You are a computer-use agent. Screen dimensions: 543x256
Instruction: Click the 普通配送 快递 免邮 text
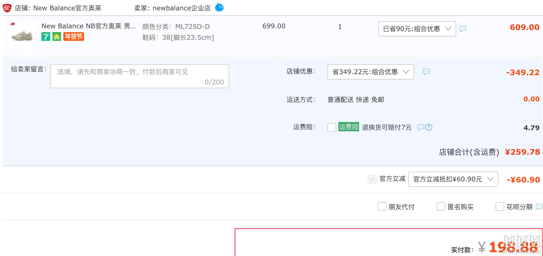point(356,100)
